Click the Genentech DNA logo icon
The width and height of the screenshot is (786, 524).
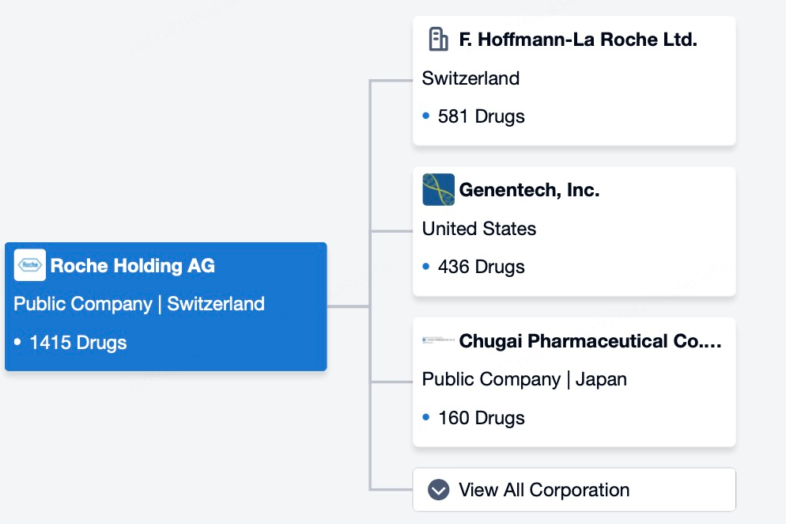pos(438,190)
